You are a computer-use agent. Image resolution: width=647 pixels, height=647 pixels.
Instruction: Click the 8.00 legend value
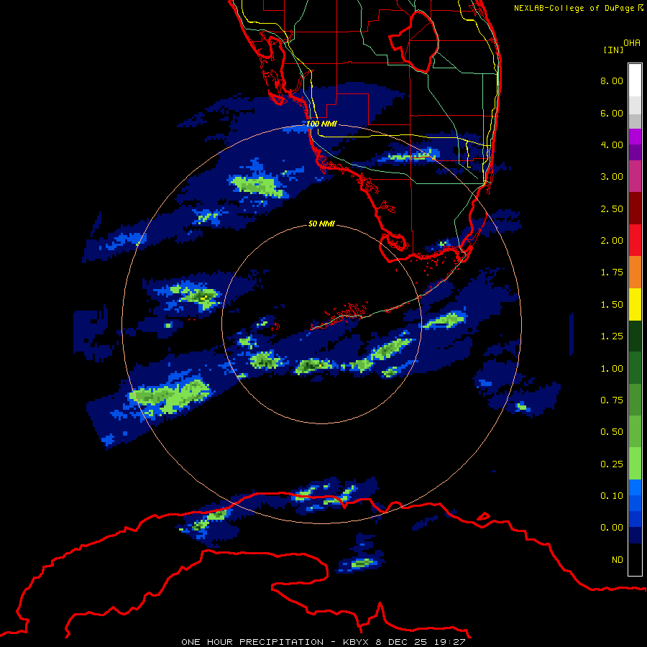click(x=612, y=81)
